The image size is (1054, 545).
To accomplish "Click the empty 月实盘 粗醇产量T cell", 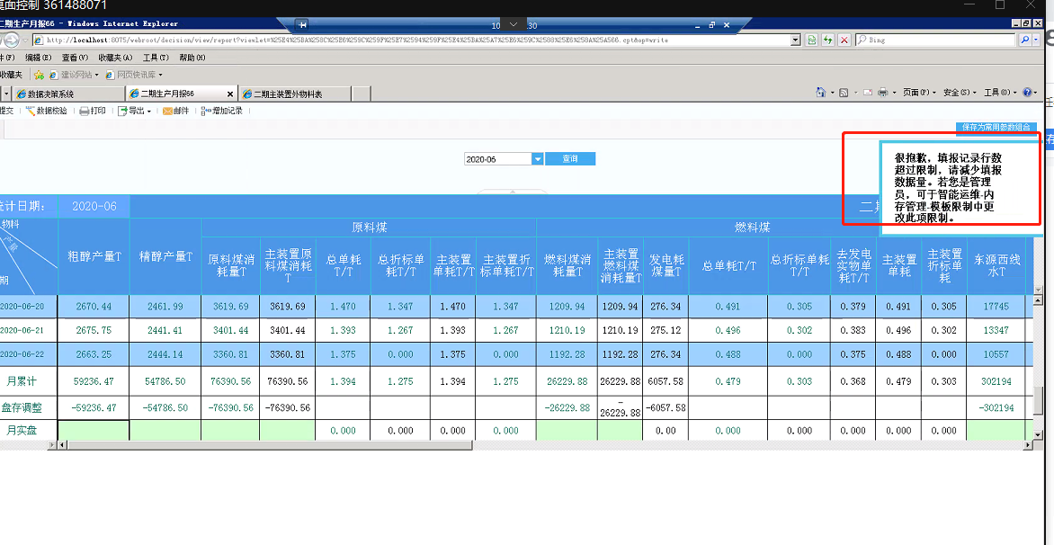I will (94, 431).
